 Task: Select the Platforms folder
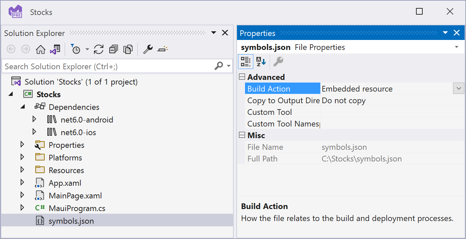click(65, 158)
